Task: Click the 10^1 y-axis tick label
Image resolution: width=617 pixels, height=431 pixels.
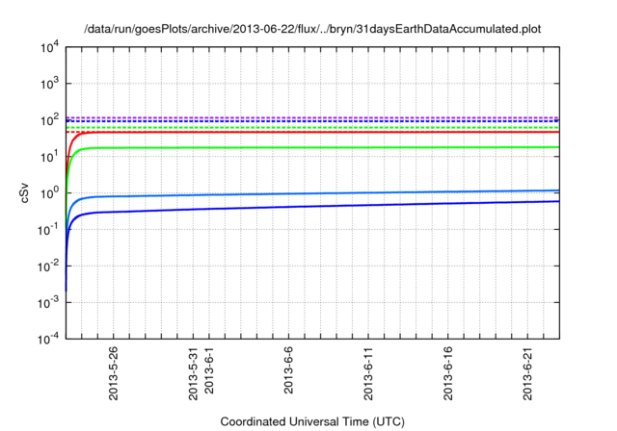Action: coord(49,157)
